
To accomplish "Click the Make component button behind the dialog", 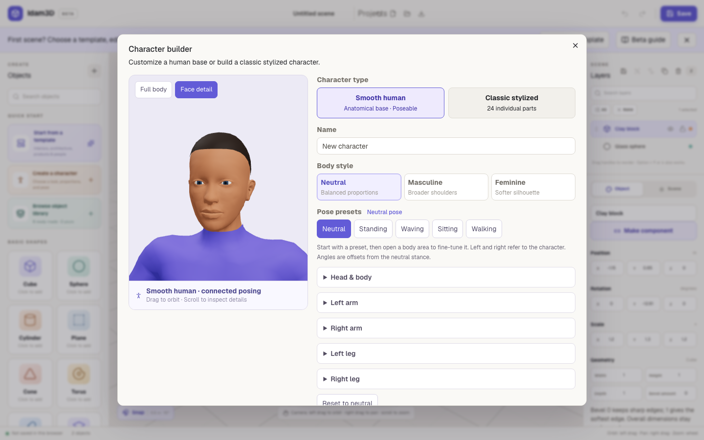I will (x=643, y=231).
